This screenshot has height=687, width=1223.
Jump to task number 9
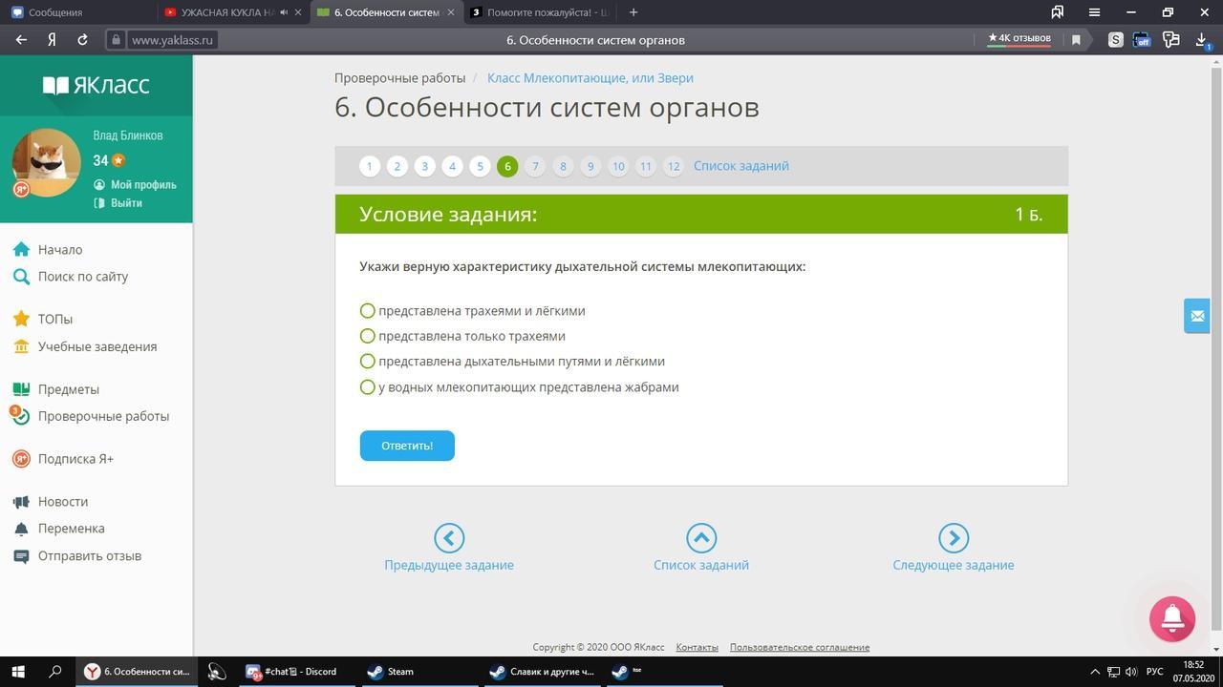(590, 166)
